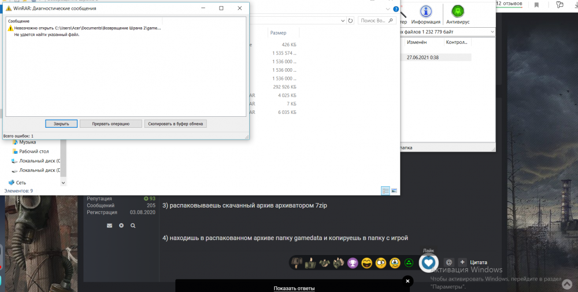This screenshot has height=292, width=578.
Task: Click Показать ответы button
Action: click(x=294, y=289)
